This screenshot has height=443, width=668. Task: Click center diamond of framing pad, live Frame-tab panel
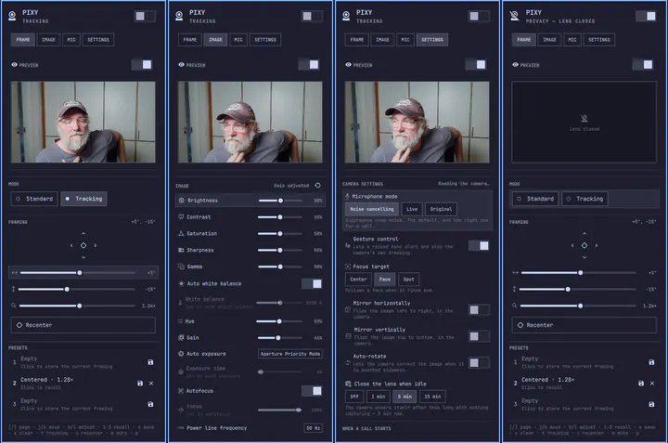click(83, 245)
